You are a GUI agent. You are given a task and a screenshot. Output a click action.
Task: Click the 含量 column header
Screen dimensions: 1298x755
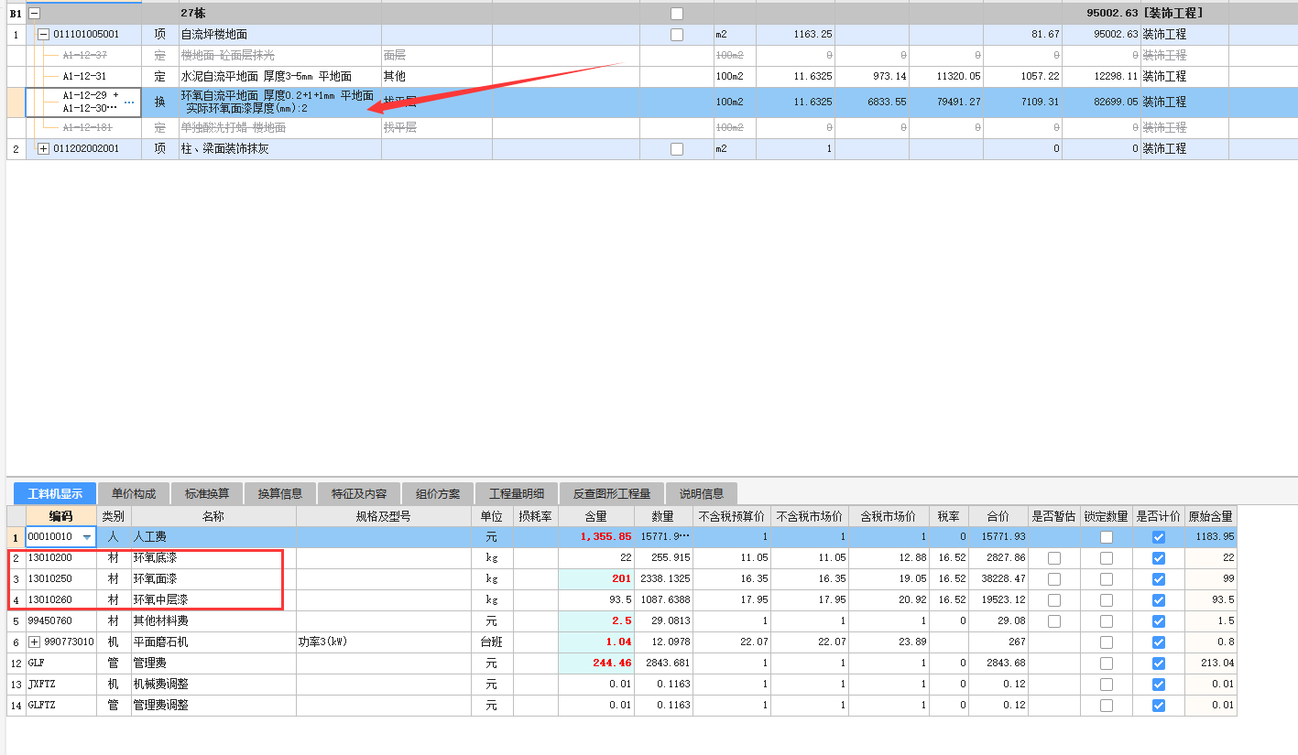tap(595, 516)
